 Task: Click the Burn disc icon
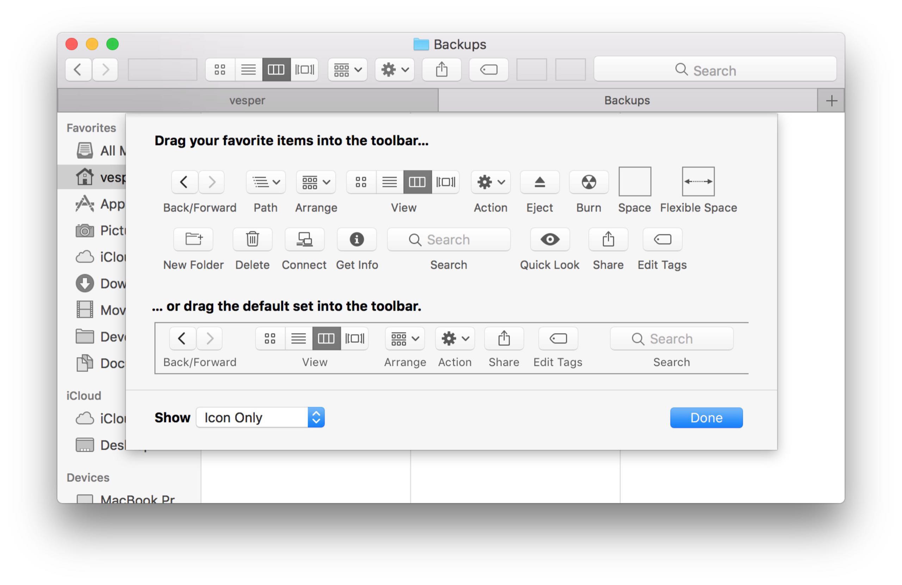tap(588, 182)
